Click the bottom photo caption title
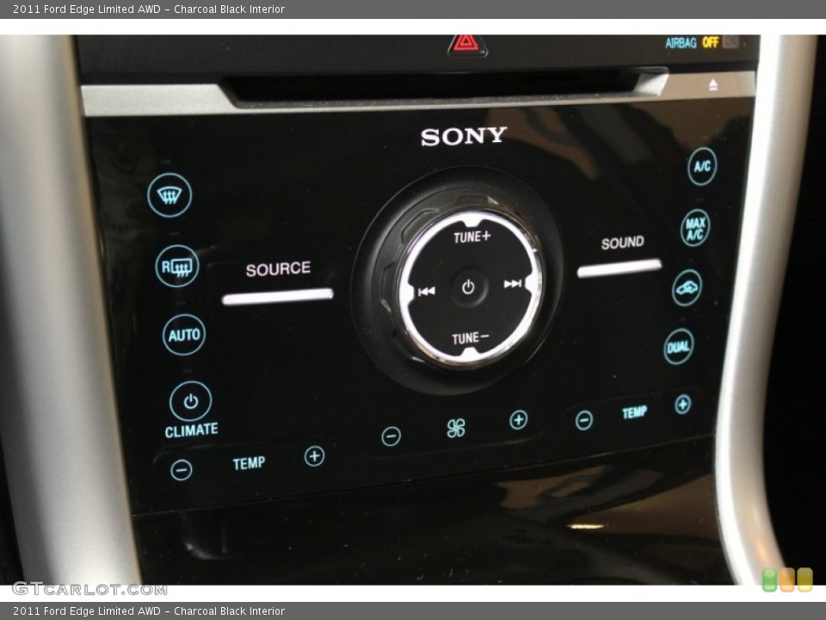This screenshot has height=620, width=826. click(x=149, y=611)
